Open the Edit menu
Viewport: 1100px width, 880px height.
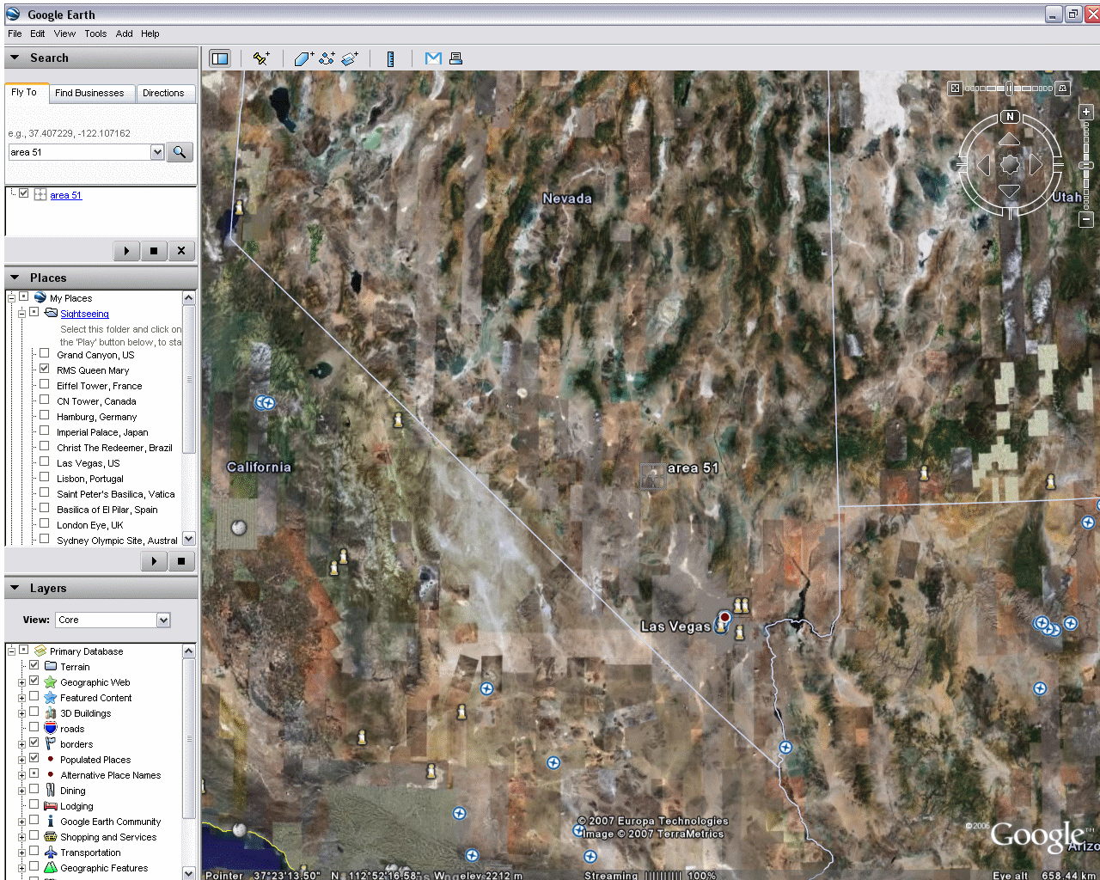(x=38, y=34)
